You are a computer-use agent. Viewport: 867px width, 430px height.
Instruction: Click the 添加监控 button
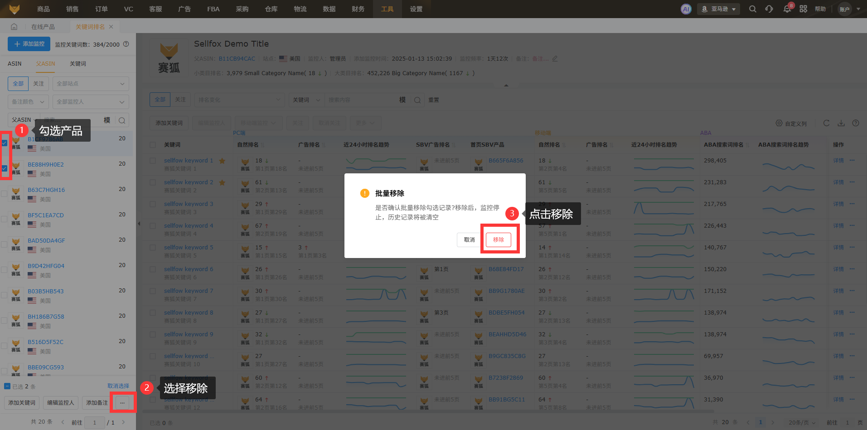[29, 44]
